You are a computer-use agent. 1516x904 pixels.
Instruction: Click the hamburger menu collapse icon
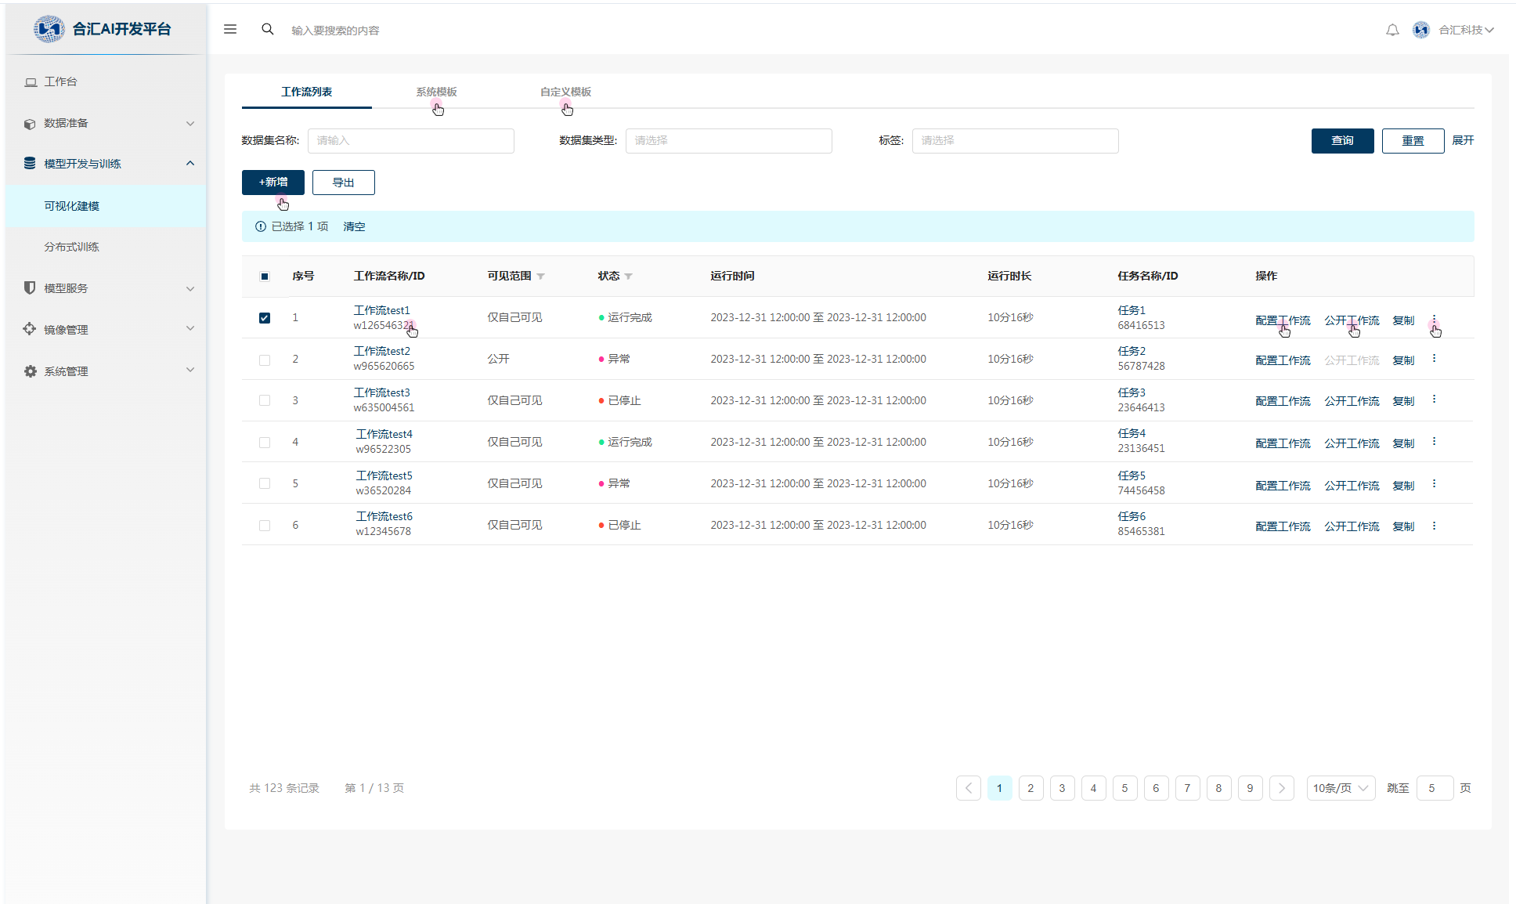pos(230,29)
